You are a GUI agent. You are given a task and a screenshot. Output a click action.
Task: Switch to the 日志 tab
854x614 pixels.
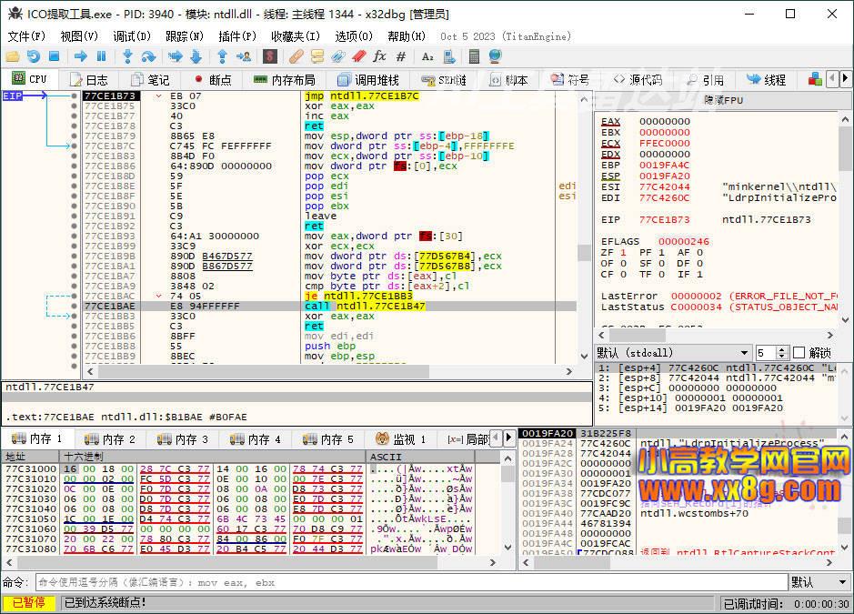click(89, 80)
